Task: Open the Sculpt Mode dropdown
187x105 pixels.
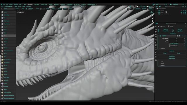Action: click(x=9, y=7)
